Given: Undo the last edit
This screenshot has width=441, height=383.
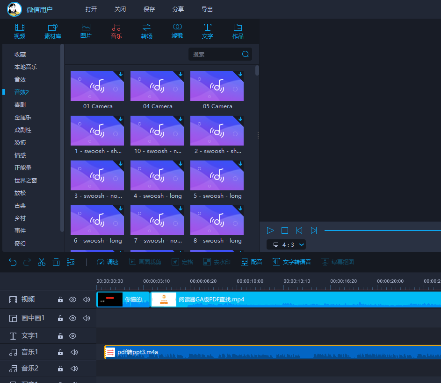Looking at the screenshot, I should [13, 262].
